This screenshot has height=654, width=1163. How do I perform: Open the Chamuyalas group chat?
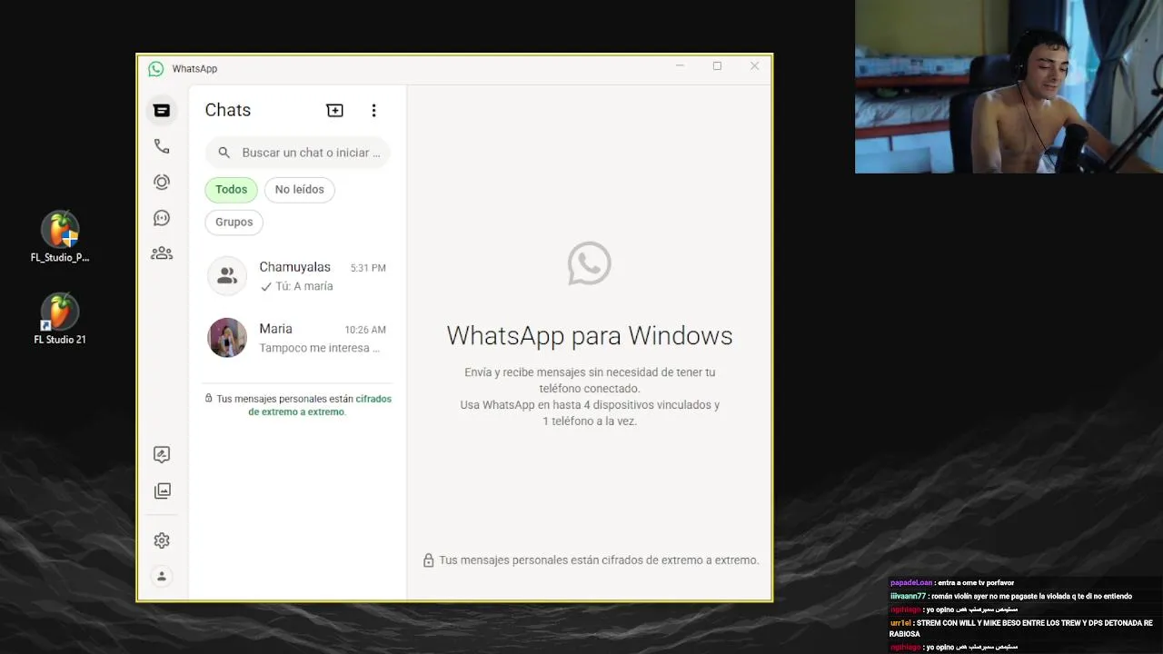click(x=298, y=276)
